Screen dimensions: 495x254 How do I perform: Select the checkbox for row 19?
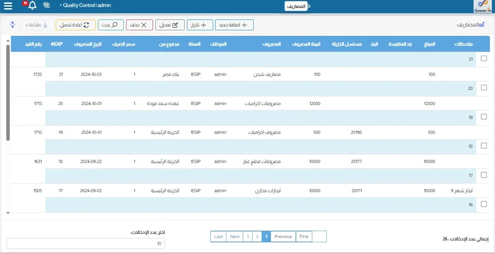484,117
